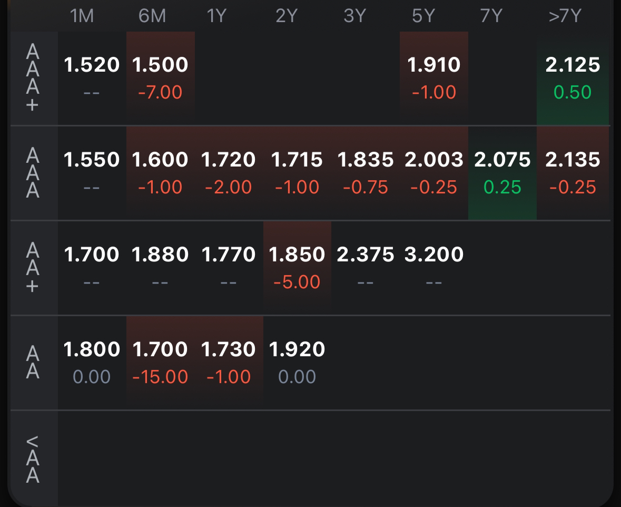Image resolution: width=621 pixels, height=507 pixels.
Task: Tap the AAA >7Y yield 2.135
Action: (573, 173)
